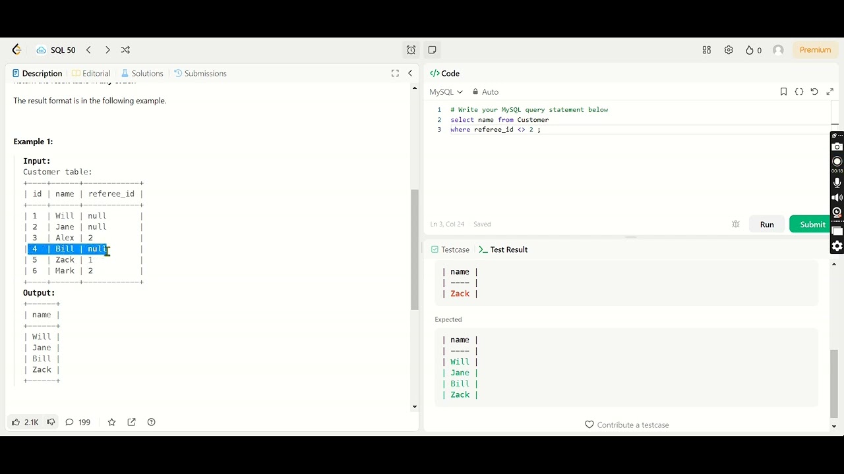844x474 pixels.
Task: Click the LeetCode logo icon
Action: click(17, 50)
